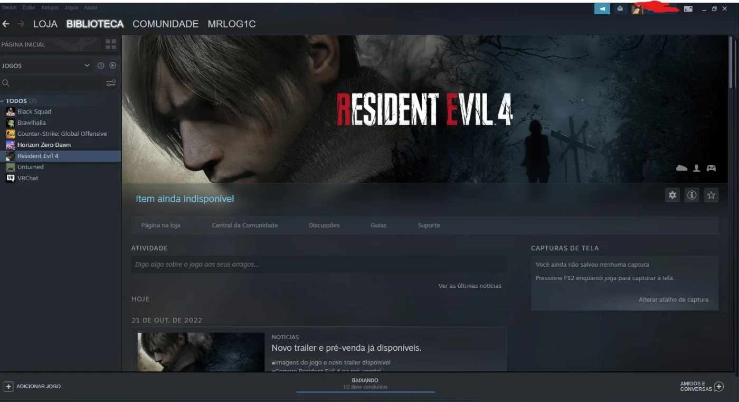This screenshot has height=402, width=739.
Task: Go forward with the right arrow
Action: [x=21, y=24]
